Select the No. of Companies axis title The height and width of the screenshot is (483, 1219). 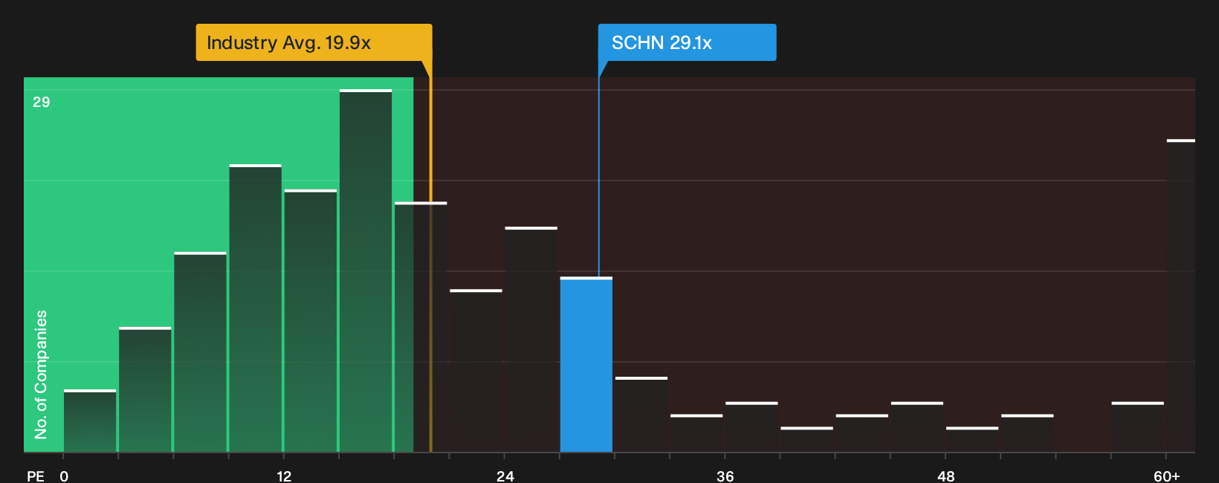coord(41,375)
